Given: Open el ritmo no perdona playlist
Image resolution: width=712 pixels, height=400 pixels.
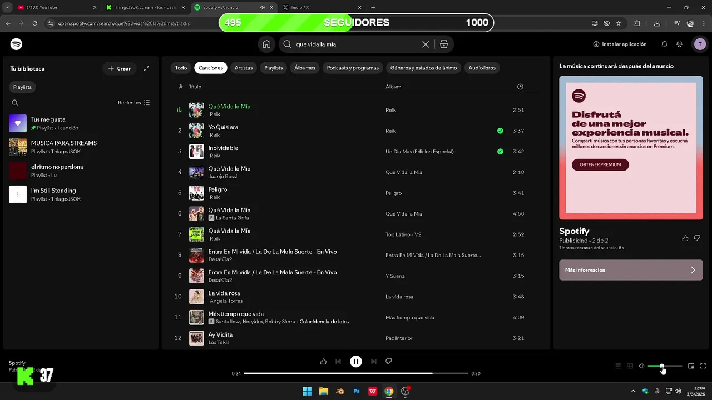Looking at the screenshot, I should tap(81, 171).
